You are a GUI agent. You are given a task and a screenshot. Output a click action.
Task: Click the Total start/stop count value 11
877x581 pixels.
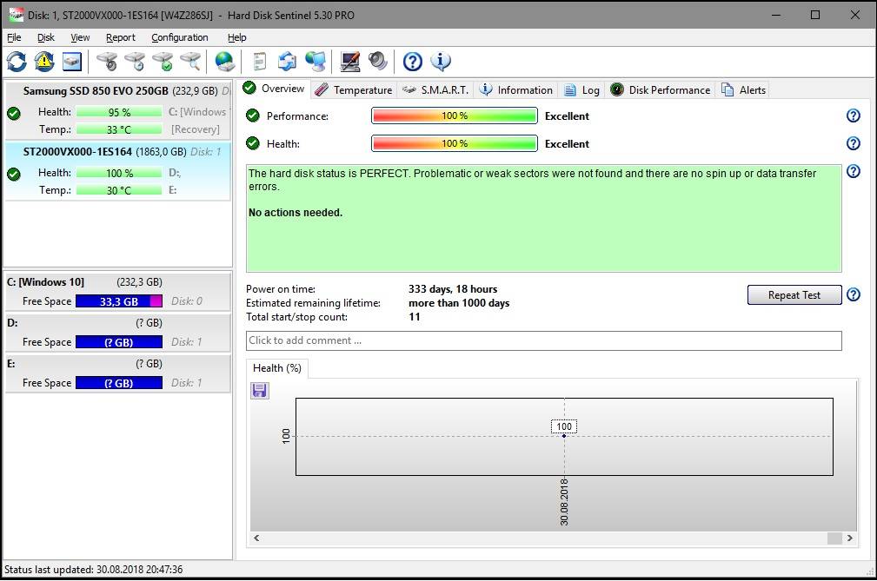415,317
